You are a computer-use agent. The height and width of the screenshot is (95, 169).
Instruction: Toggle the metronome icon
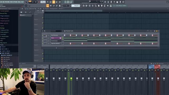point(48,2)
